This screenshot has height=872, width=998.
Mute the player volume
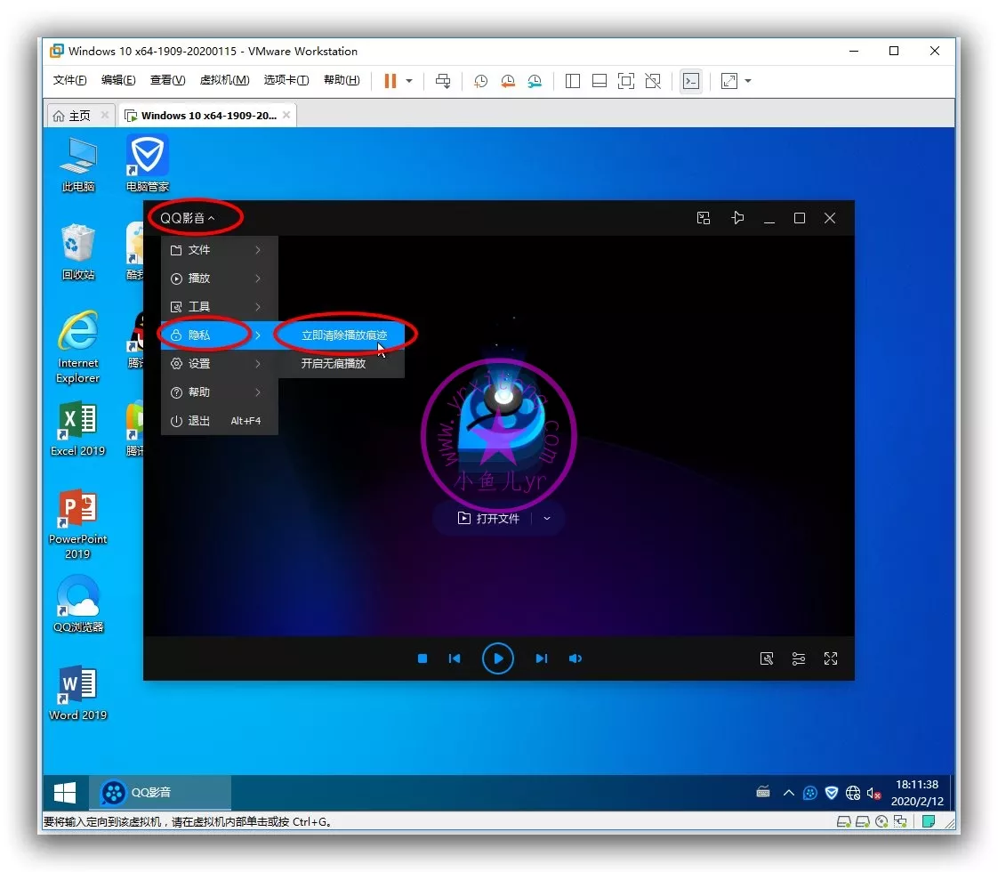coord(575,658)
